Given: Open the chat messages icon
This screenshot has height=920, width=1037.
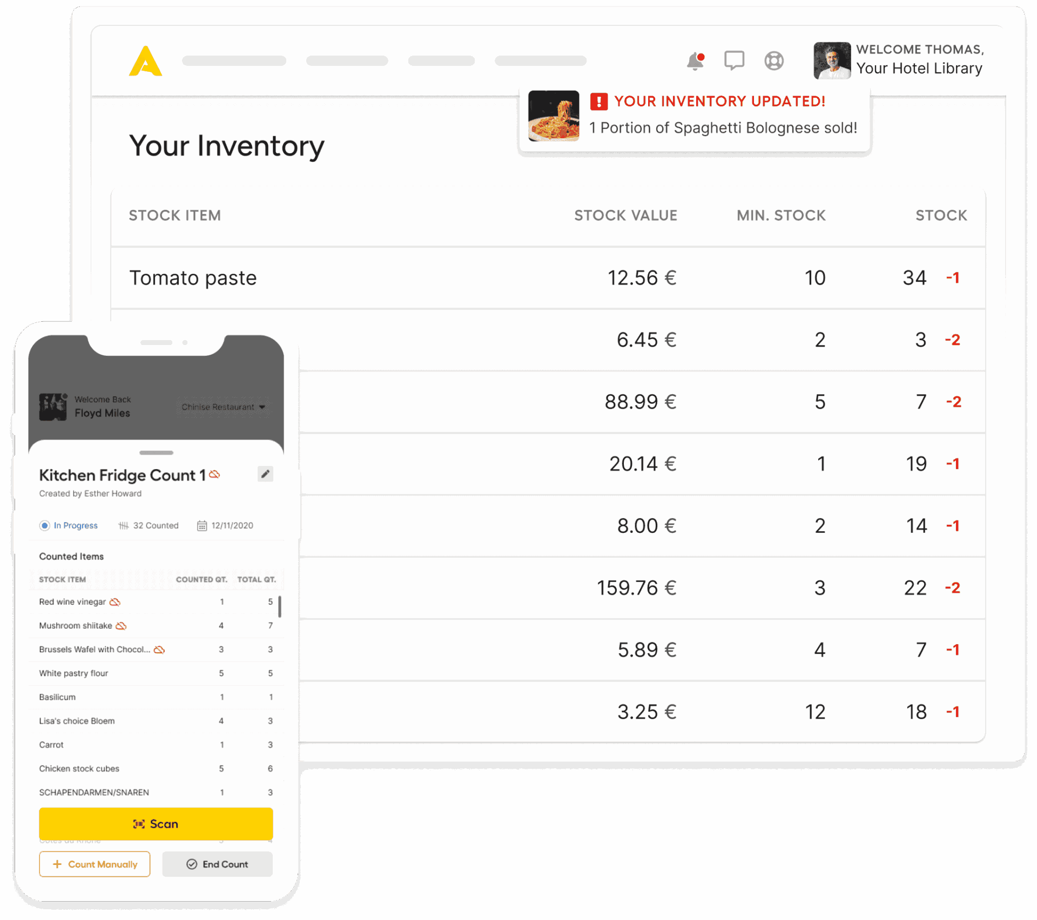Looking at the screenshot, I should [734, 60].
